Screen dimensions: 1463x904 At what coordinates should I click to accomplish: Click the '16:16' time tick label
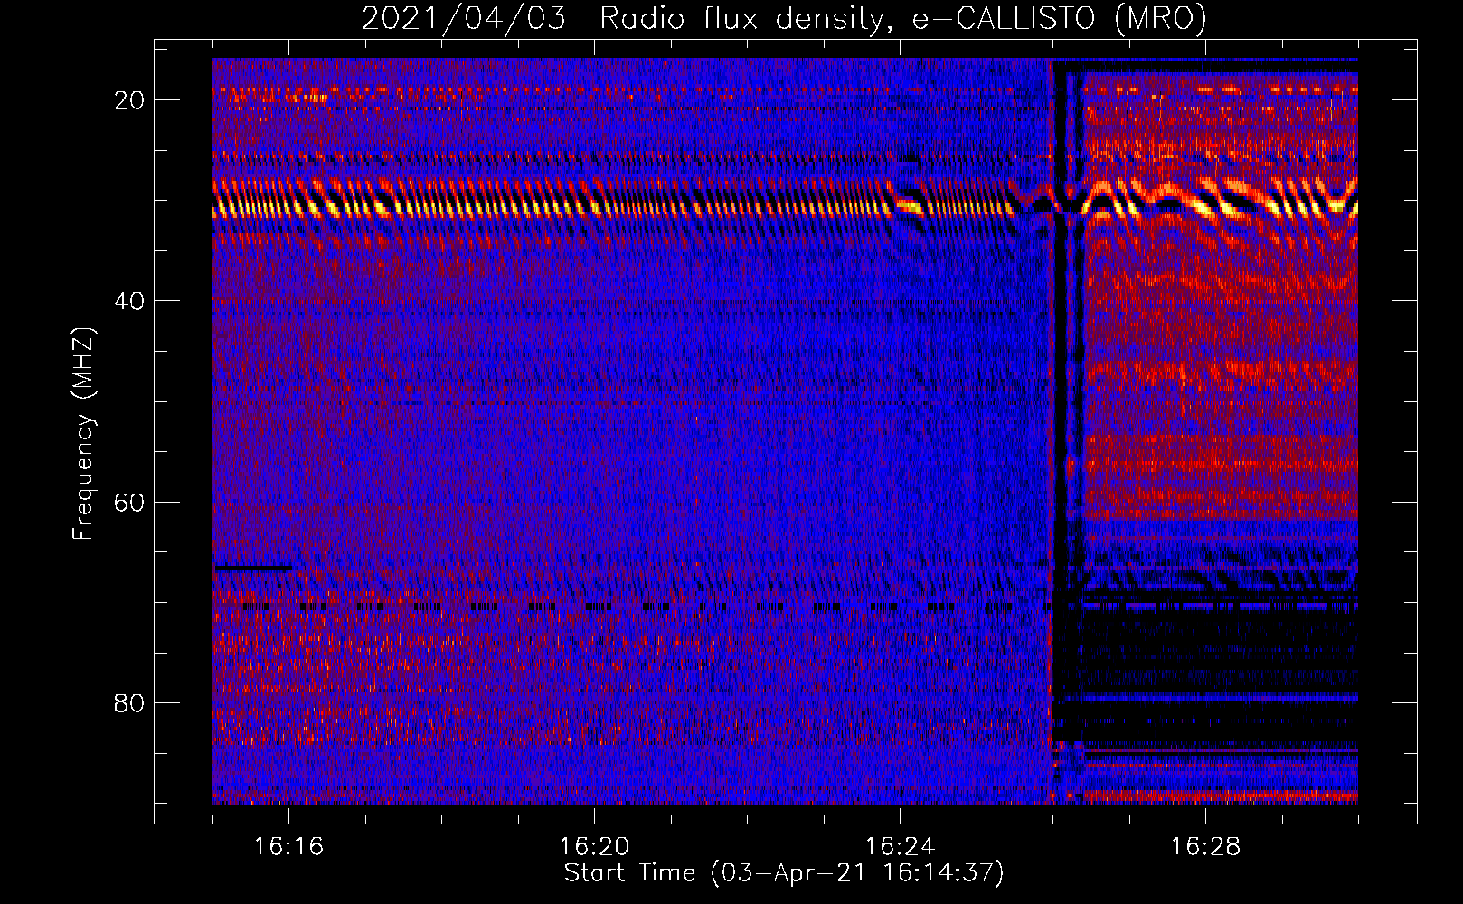[288, 846]
